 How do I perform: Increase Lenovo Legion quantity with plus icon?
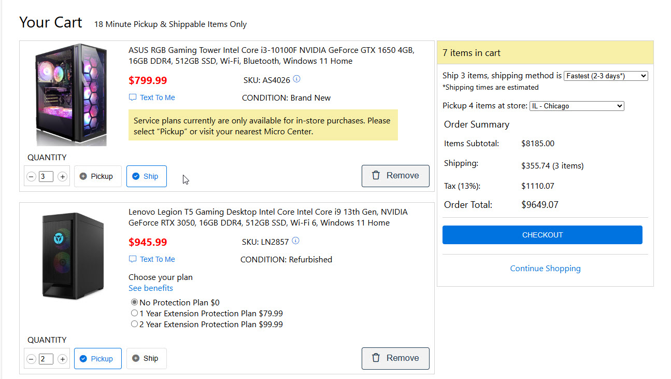coord(62,359)
